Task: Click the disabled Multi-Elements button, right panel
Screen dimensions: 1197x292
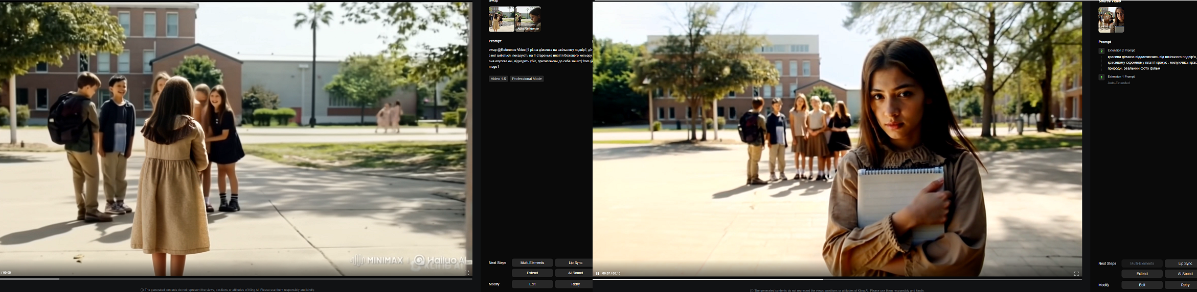Action: (x=1142, y=263)
